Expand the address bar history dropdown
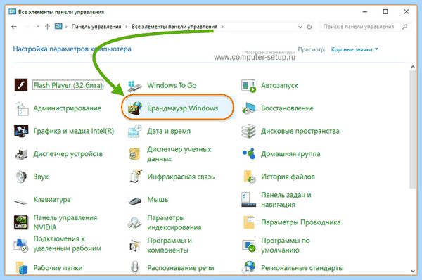422x280 pixels. 300,27
